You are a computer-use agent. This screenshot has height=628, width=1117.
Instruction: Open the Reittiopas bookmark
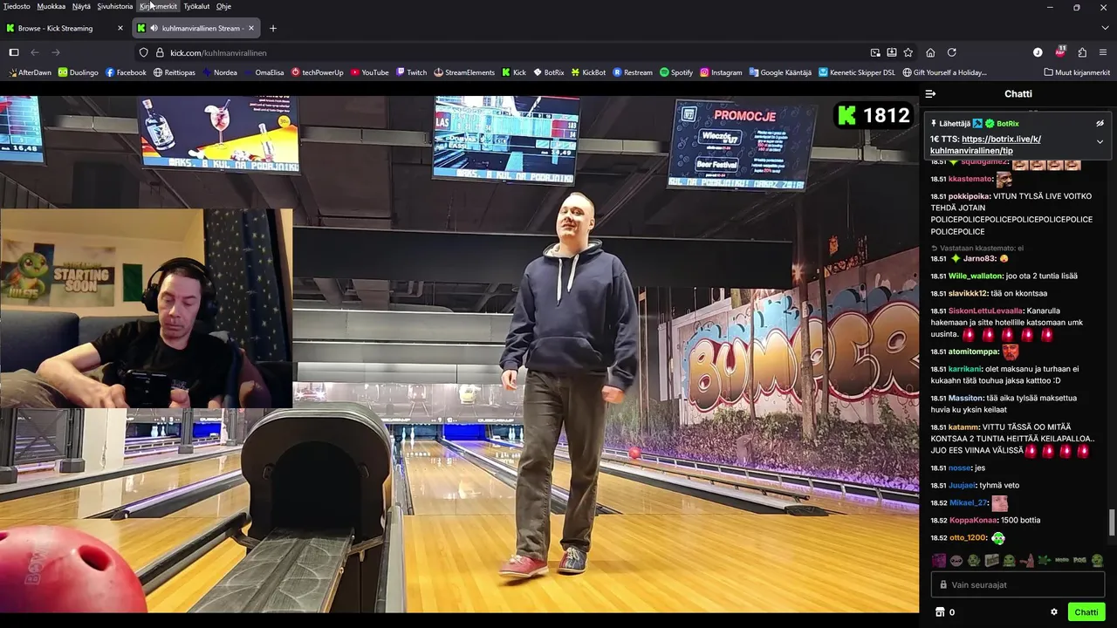pos(175,72)
